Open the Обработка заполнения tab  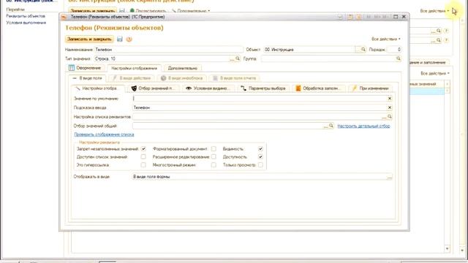(318, 88)
